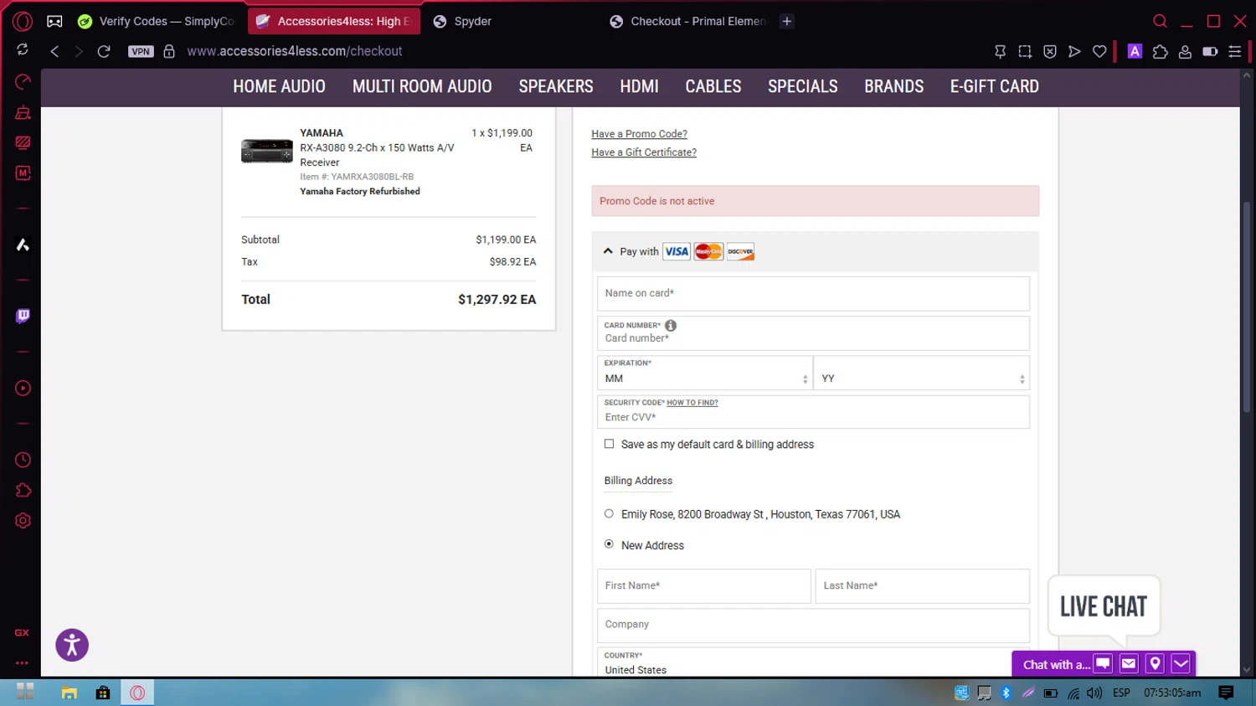The image size is (1256, 706).
Task: Add page to bookmarks with heart icon
Action: (1099, 51)
